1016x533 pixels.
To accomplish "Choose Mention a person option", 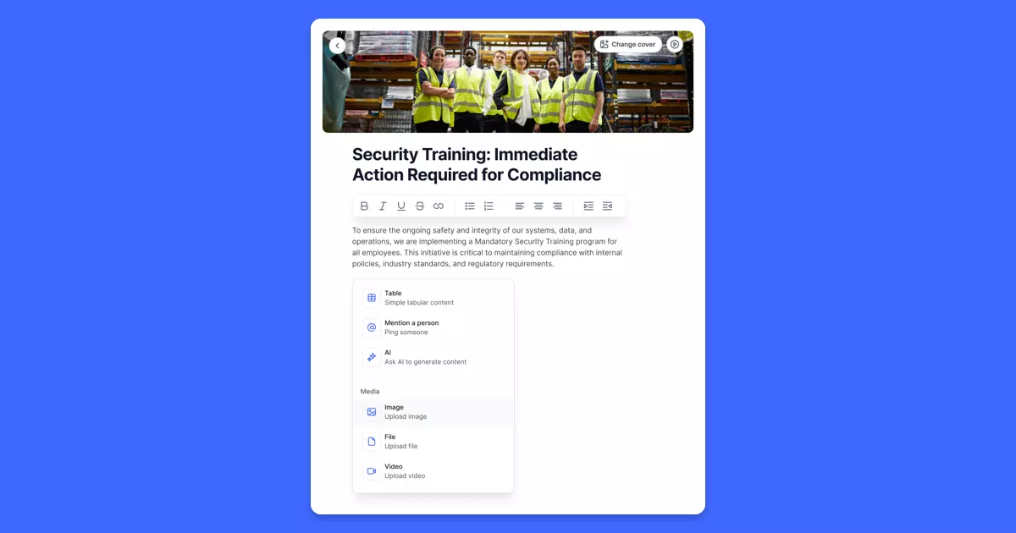I will coord(433,327).
